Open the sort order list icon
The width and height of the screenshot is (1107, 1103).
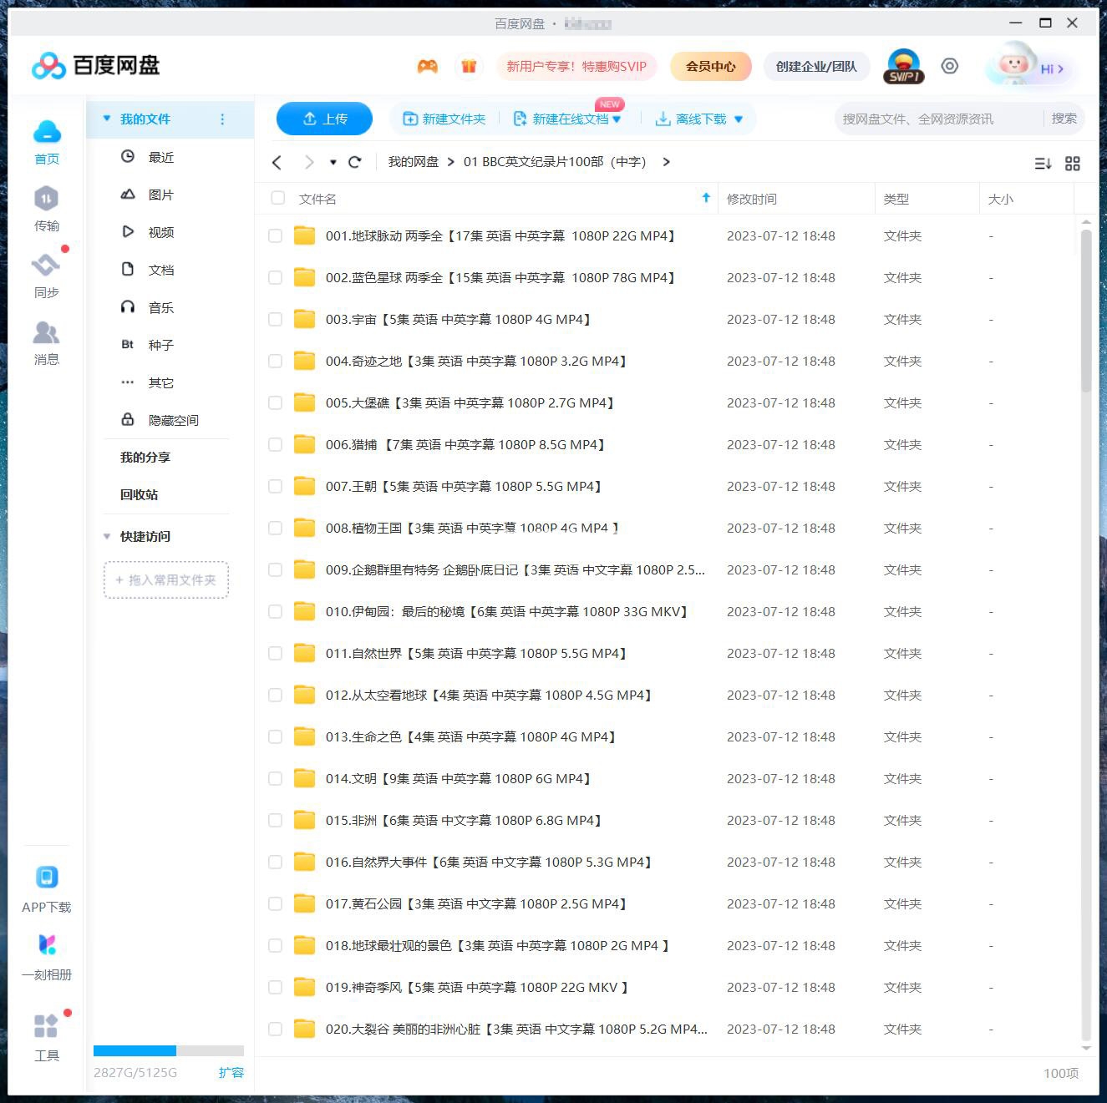pyautogui.click(x=1042, y=164)
